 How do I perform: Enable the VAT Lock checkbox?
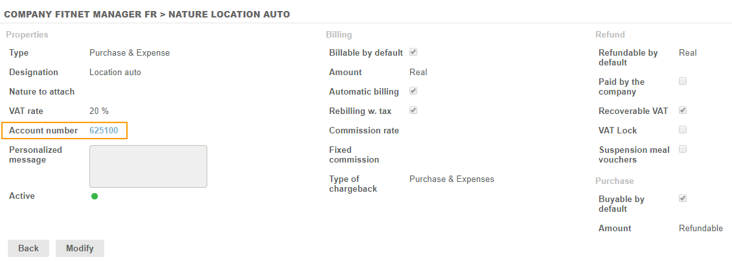click(x=683, y=130)
